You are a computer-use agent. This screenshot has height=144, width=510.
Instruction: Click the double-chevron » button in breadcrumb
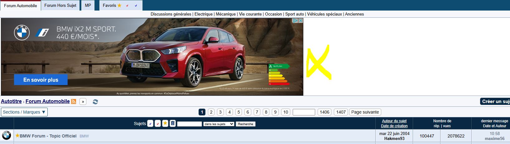click(x=83, y=101)
